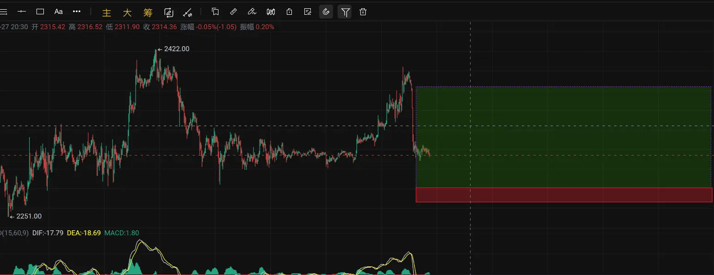Click the green profit zone rectangle

[563, 137]
